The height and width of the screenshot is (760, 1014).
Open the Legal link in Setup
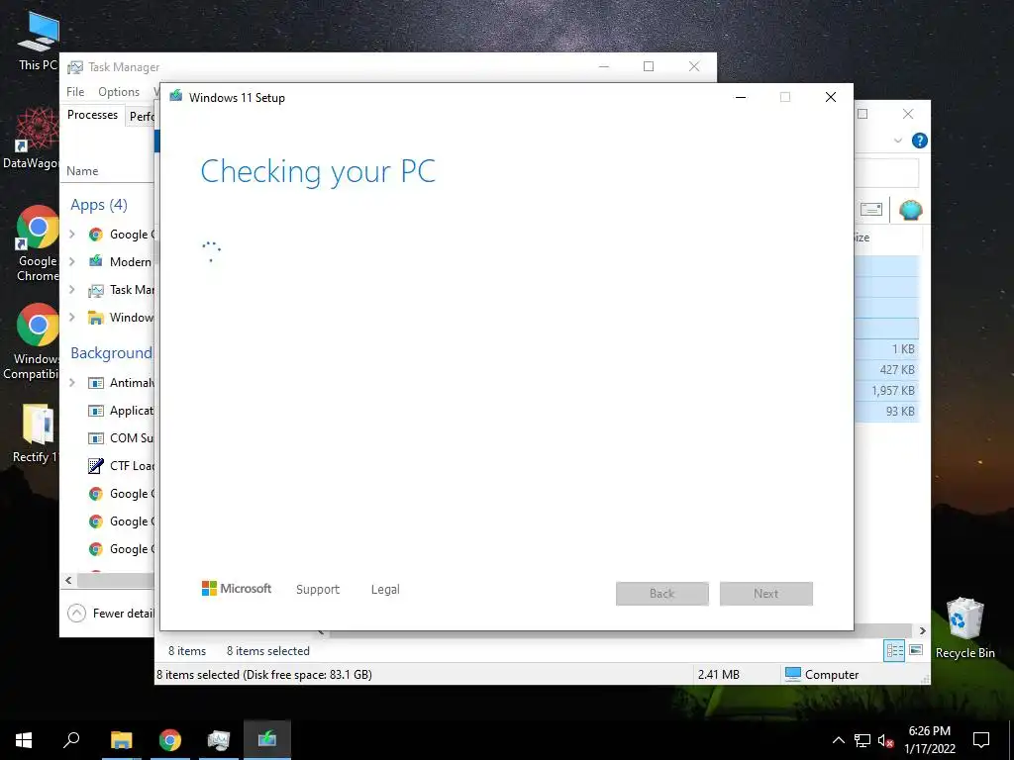click(385, 590)
